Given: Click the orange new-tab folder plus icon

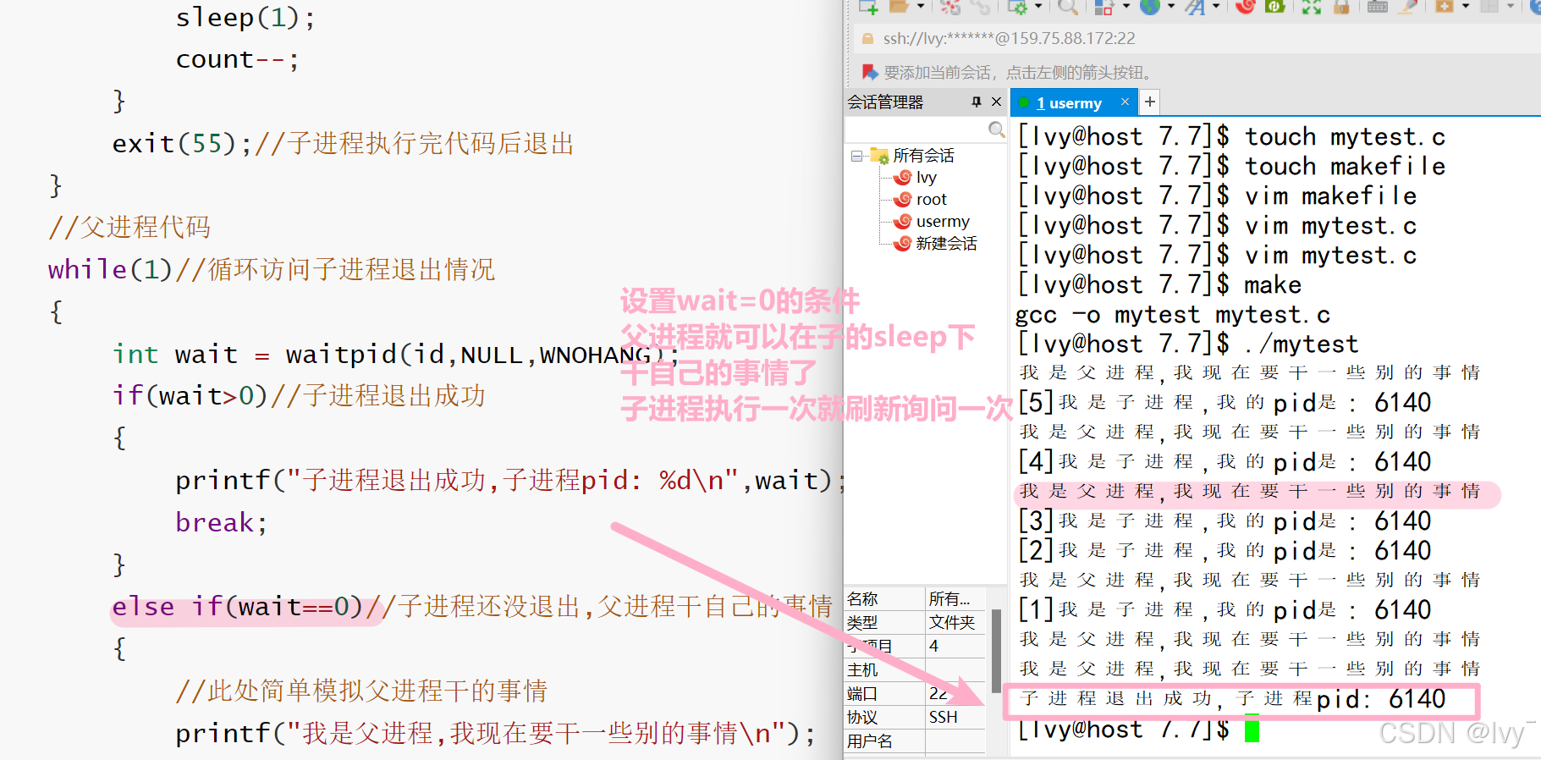Looking at the screenshot, I should pos(1445,7).
